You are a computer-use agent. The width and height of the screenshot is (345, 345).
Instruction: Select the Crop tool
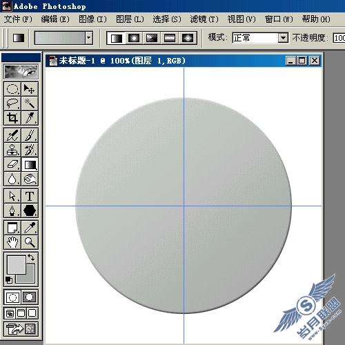point(12,118)
